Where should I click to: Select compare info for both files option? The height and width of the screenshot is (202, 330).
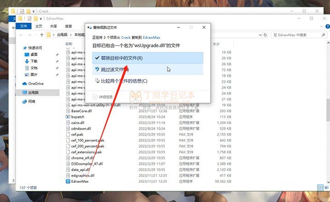click(148, 81)
